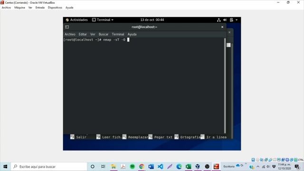The height and width of the screenshot is (171, 304).
Task: Open Cortana circle on taskbar
Action: [x=93, y=167]
